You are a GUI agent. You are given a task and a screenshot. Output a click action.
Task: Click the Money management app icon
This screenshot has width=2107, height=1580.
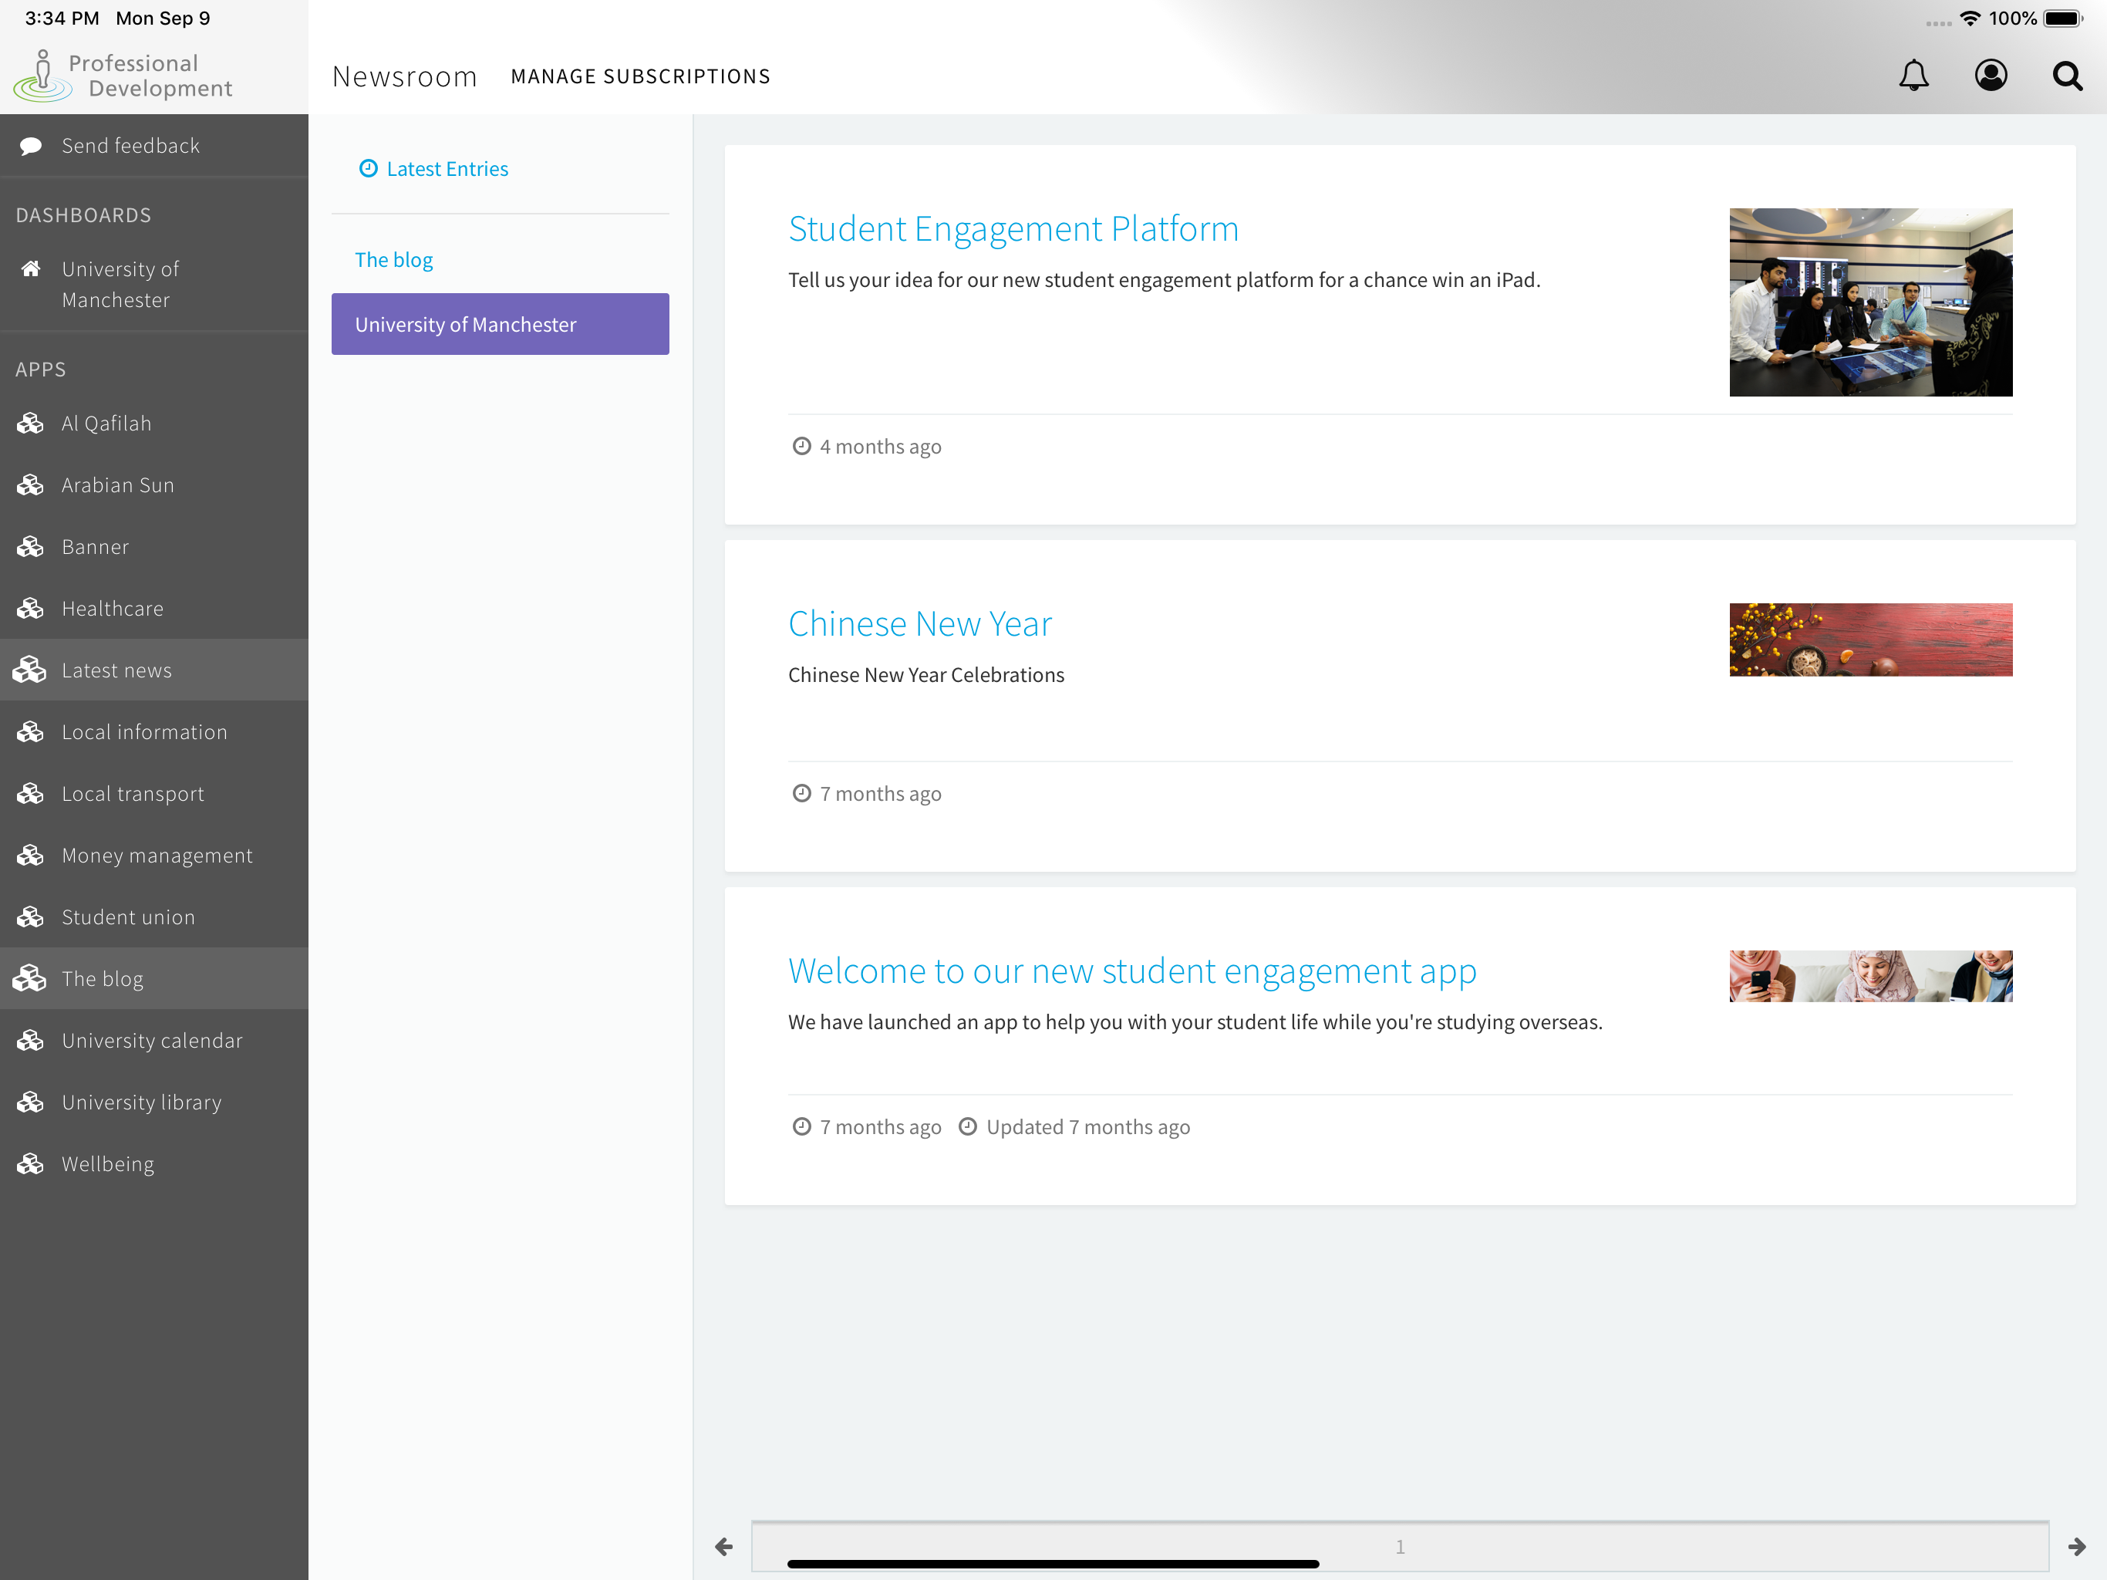coord(31,856)
